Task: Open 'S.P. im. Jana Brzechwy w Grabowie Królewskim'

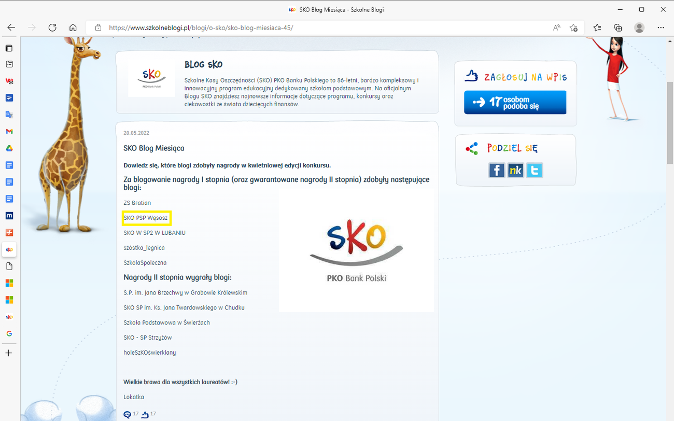Action: click(x=186, y=292)
